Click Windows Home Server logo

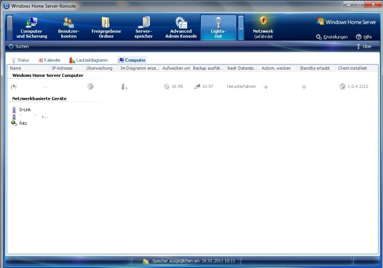[x=346, y=22]
